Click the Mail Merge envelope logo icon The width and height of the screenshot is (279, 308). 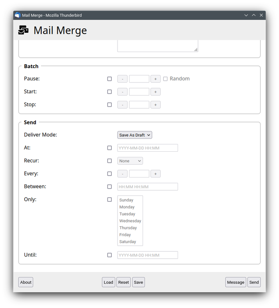tap(23, 30)
